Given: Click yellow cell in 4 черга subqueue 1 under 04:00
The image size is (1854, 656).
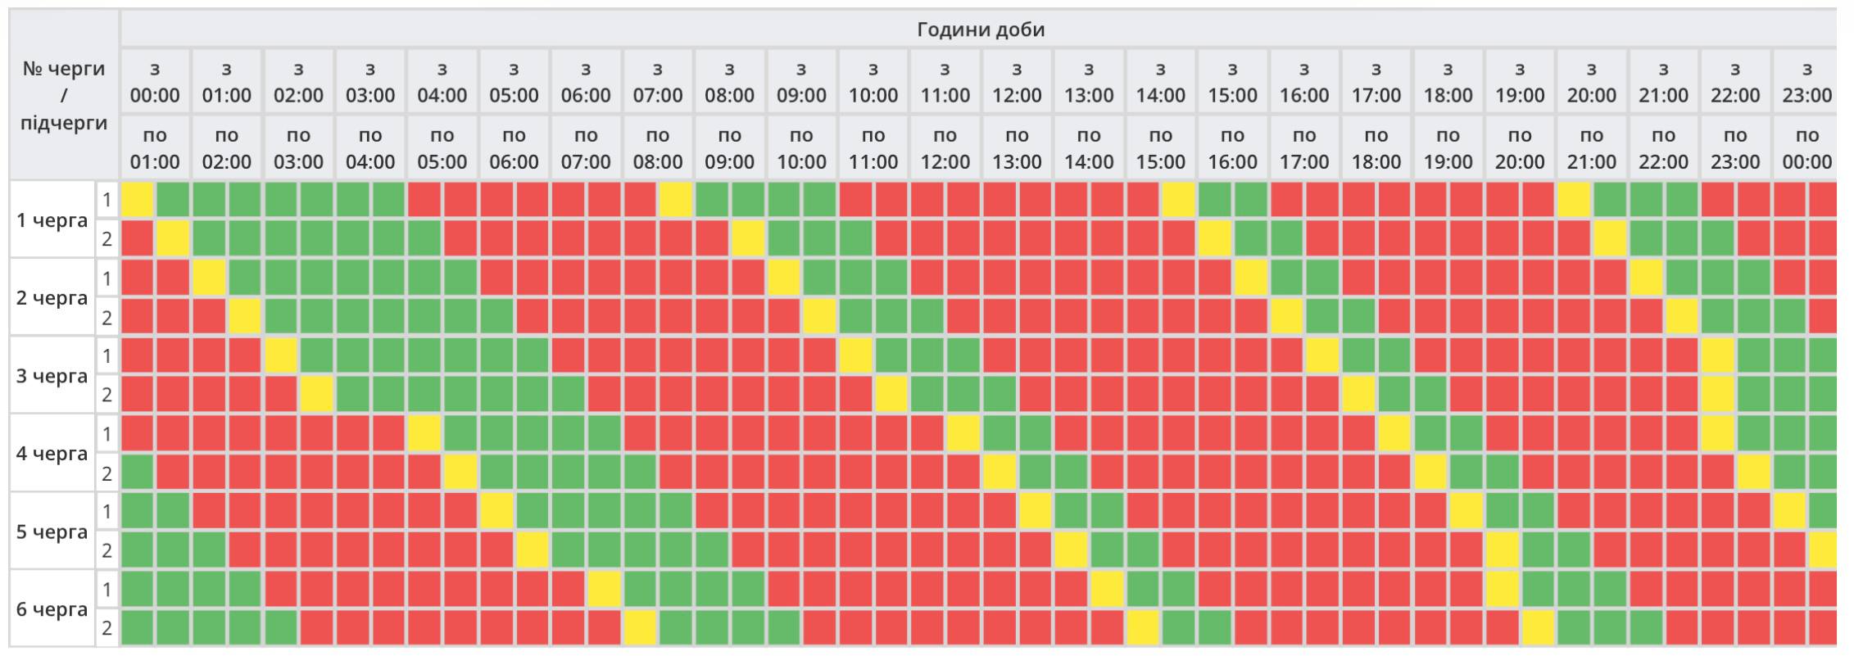Looking at the screenshot, I should (424, 434).
